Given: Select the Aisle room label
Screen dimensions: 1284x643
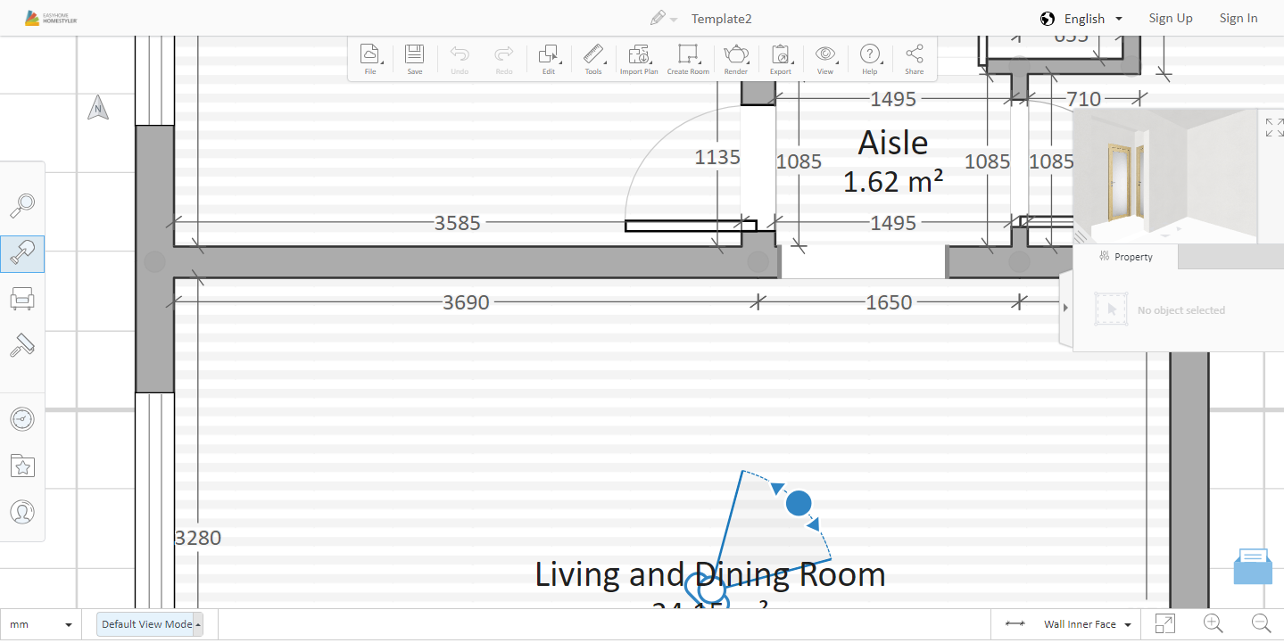Looking at the screenshot, I should coord(893,143).
